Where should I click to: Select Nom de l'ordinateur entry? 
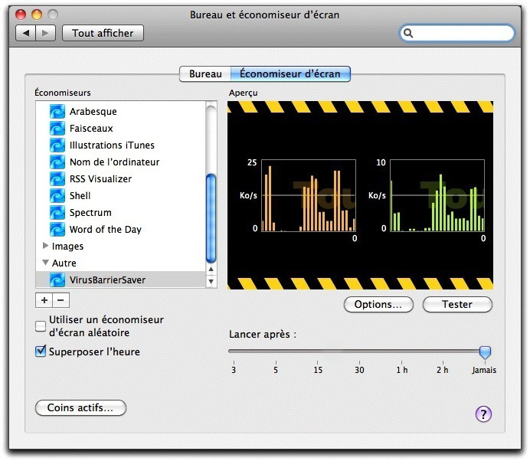(114, 162)
